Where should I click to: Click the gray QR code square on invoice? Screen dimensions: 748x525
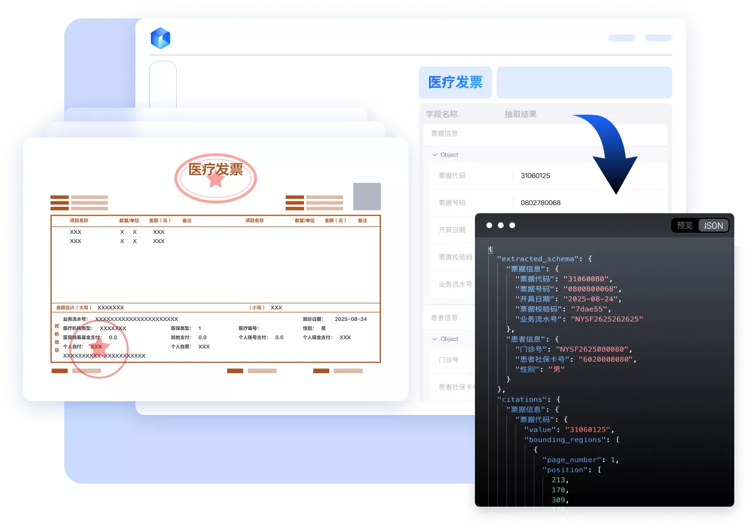click(367, 196)
